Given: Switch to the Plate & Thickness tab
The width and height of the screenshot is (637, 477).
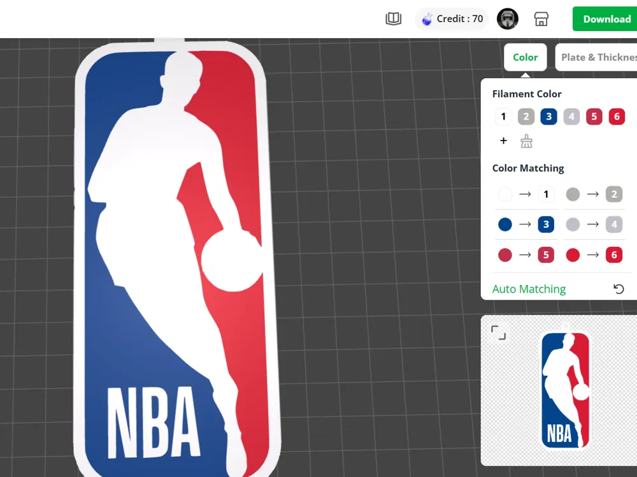Looking at the screenshot, I should [596, 57].
